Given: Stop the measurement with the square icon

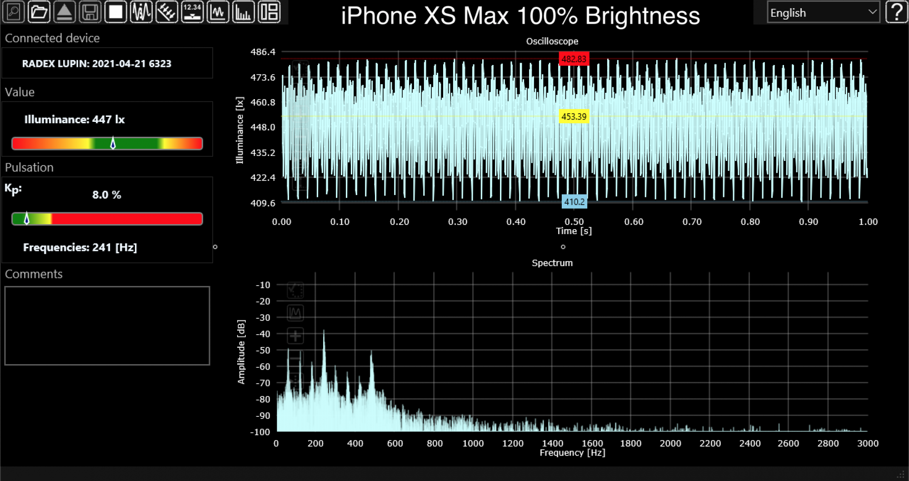Looking at the screenshot, I should tap(115, 12).
